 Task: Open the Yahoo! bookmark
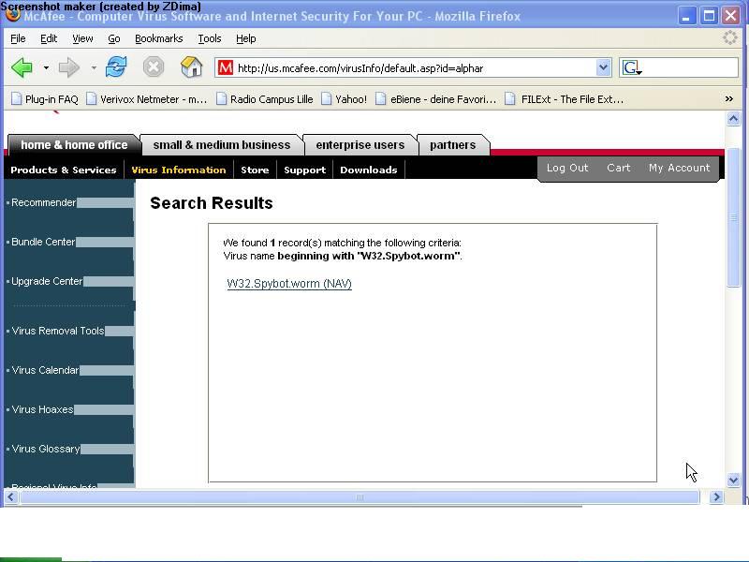344,99
